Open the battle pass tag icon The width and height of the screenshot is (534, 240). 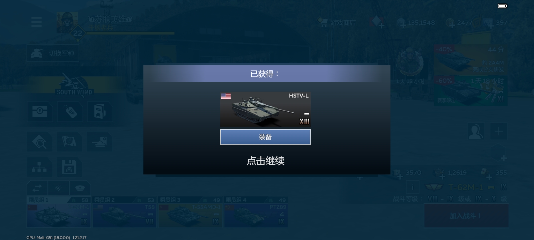[x=70, y=112]
